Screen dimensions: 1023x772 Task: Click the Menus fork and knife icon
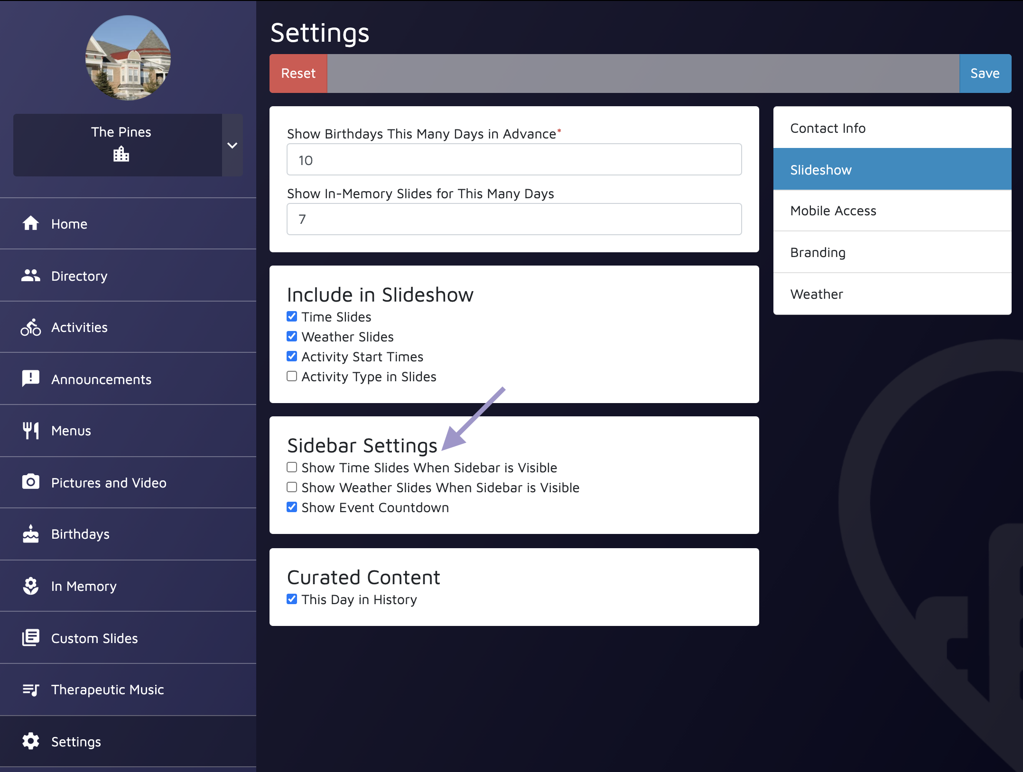coord(31,431)
